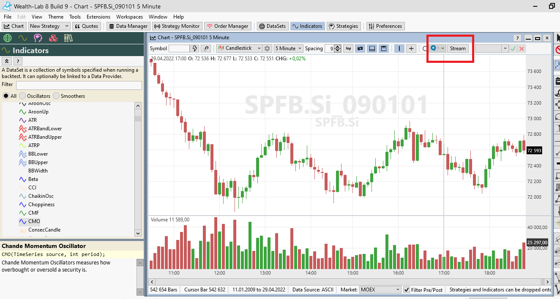The width and height of the screenshot is (560, 299).
Task: Click the lightning bolt next to the Symbol field
Action: click(x=194, y=48)
